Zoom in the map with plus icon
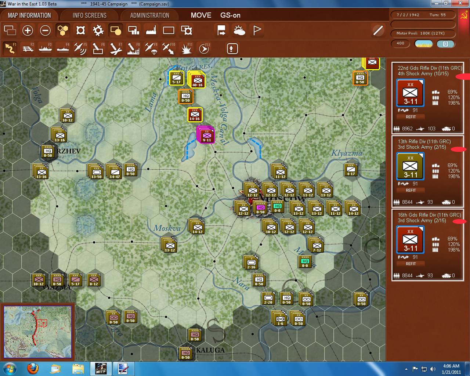470x376 pixels. [28, 30]
